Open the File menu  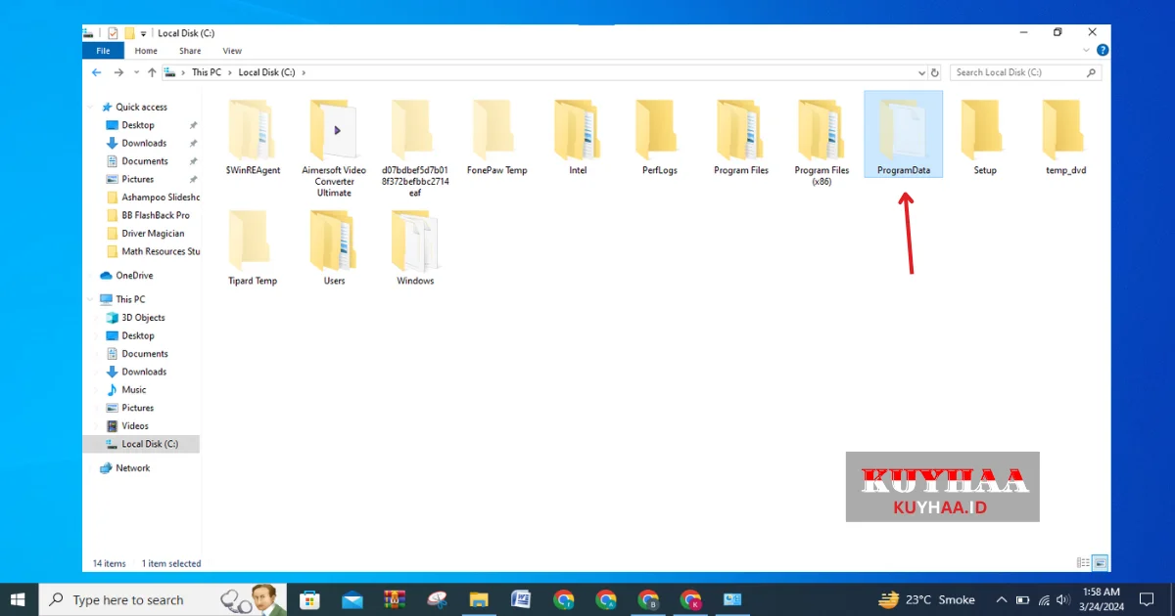pos(103,51)
